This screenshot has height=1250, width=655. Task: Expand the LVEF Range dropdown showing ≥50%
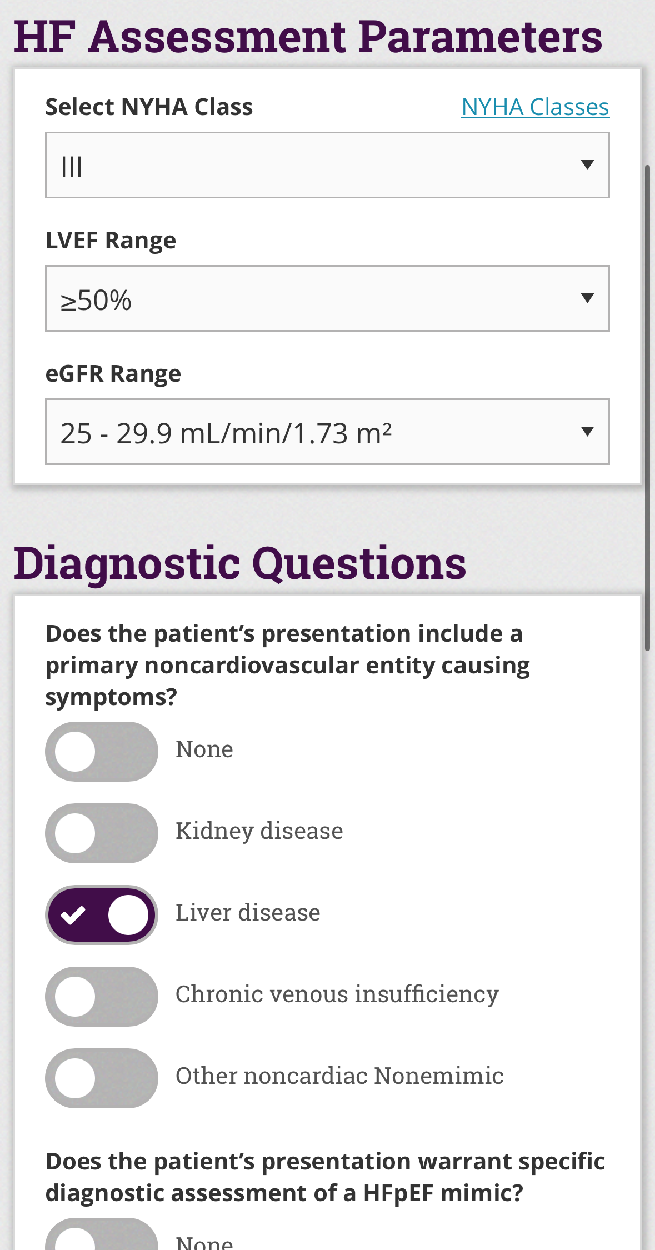coord(311,298)
